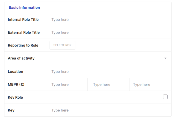Screen dimensions: 176x119
Task: Enable the Key Role checkbox
Action: click(165, 97)
